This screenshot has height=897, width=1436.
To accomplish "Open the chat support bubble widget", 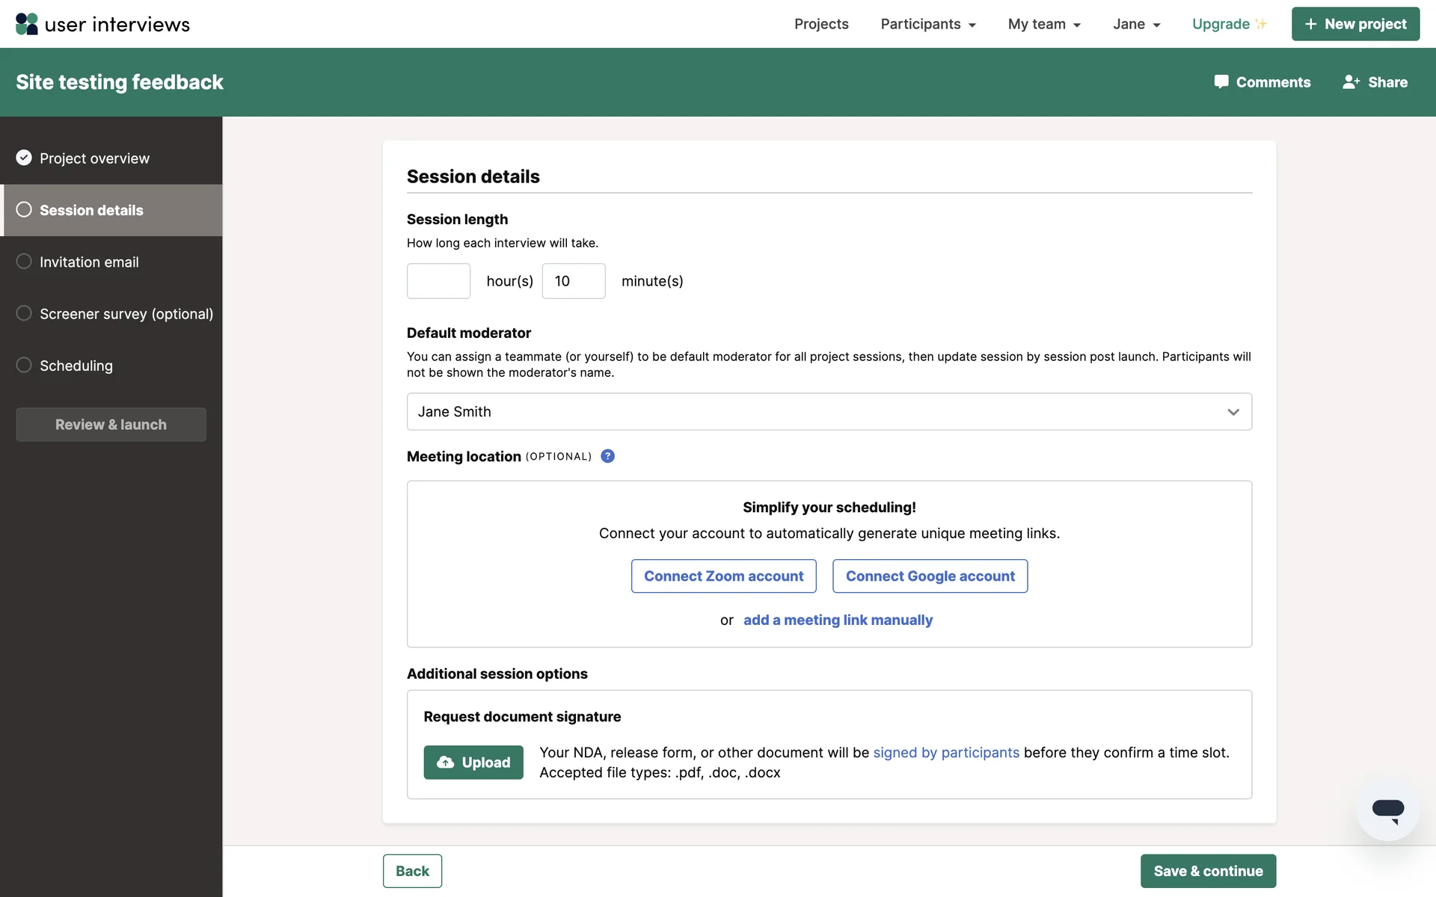I will [1387, 810].
